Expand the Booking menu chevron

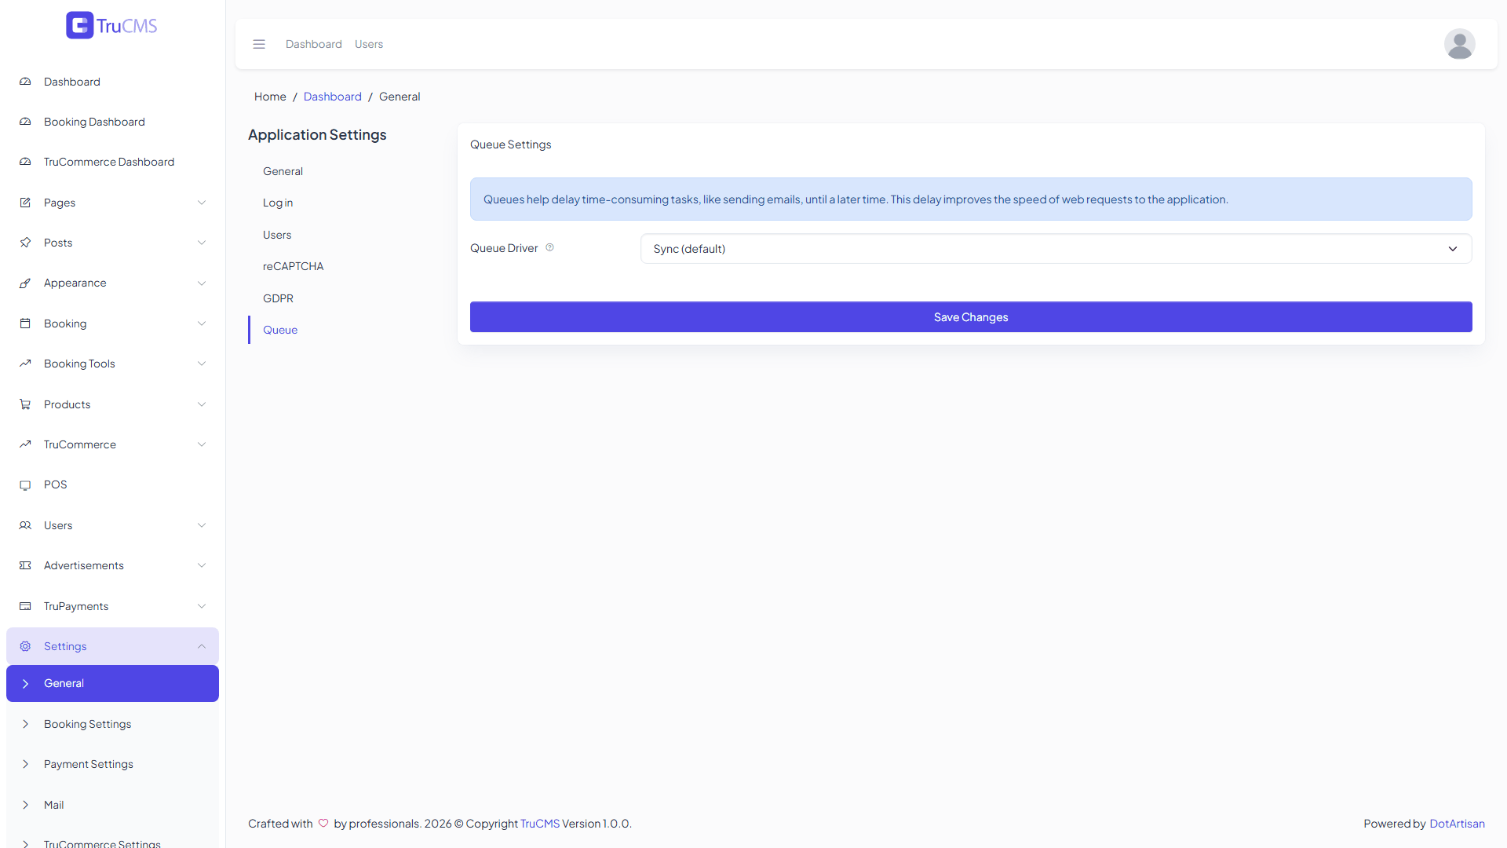coord(202,323)
